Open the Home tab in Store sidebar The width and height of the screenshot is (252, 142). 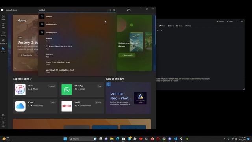3,17
